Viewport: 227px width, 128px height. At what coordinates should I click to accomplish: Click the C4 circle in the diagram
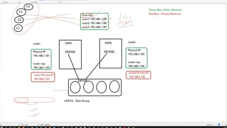pos(28,7)
